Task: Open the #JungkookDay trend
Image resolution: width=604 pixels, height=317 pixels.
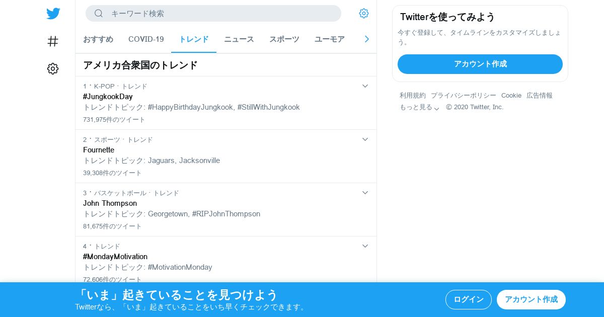Action: 108,97
